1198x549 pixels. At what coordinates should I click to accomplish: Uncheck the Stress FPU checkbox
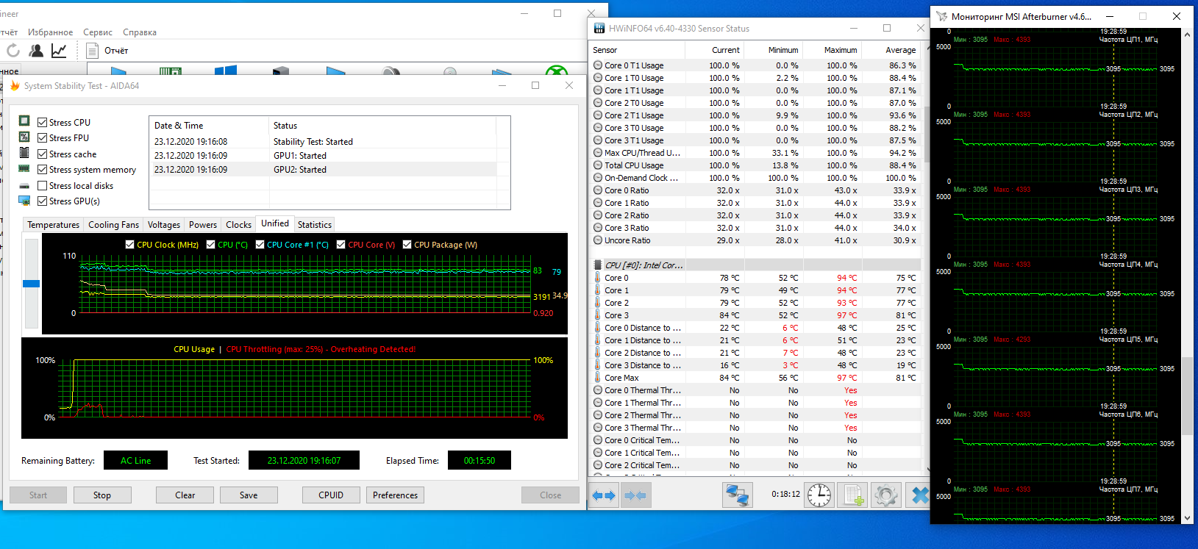tap(43, 138)
